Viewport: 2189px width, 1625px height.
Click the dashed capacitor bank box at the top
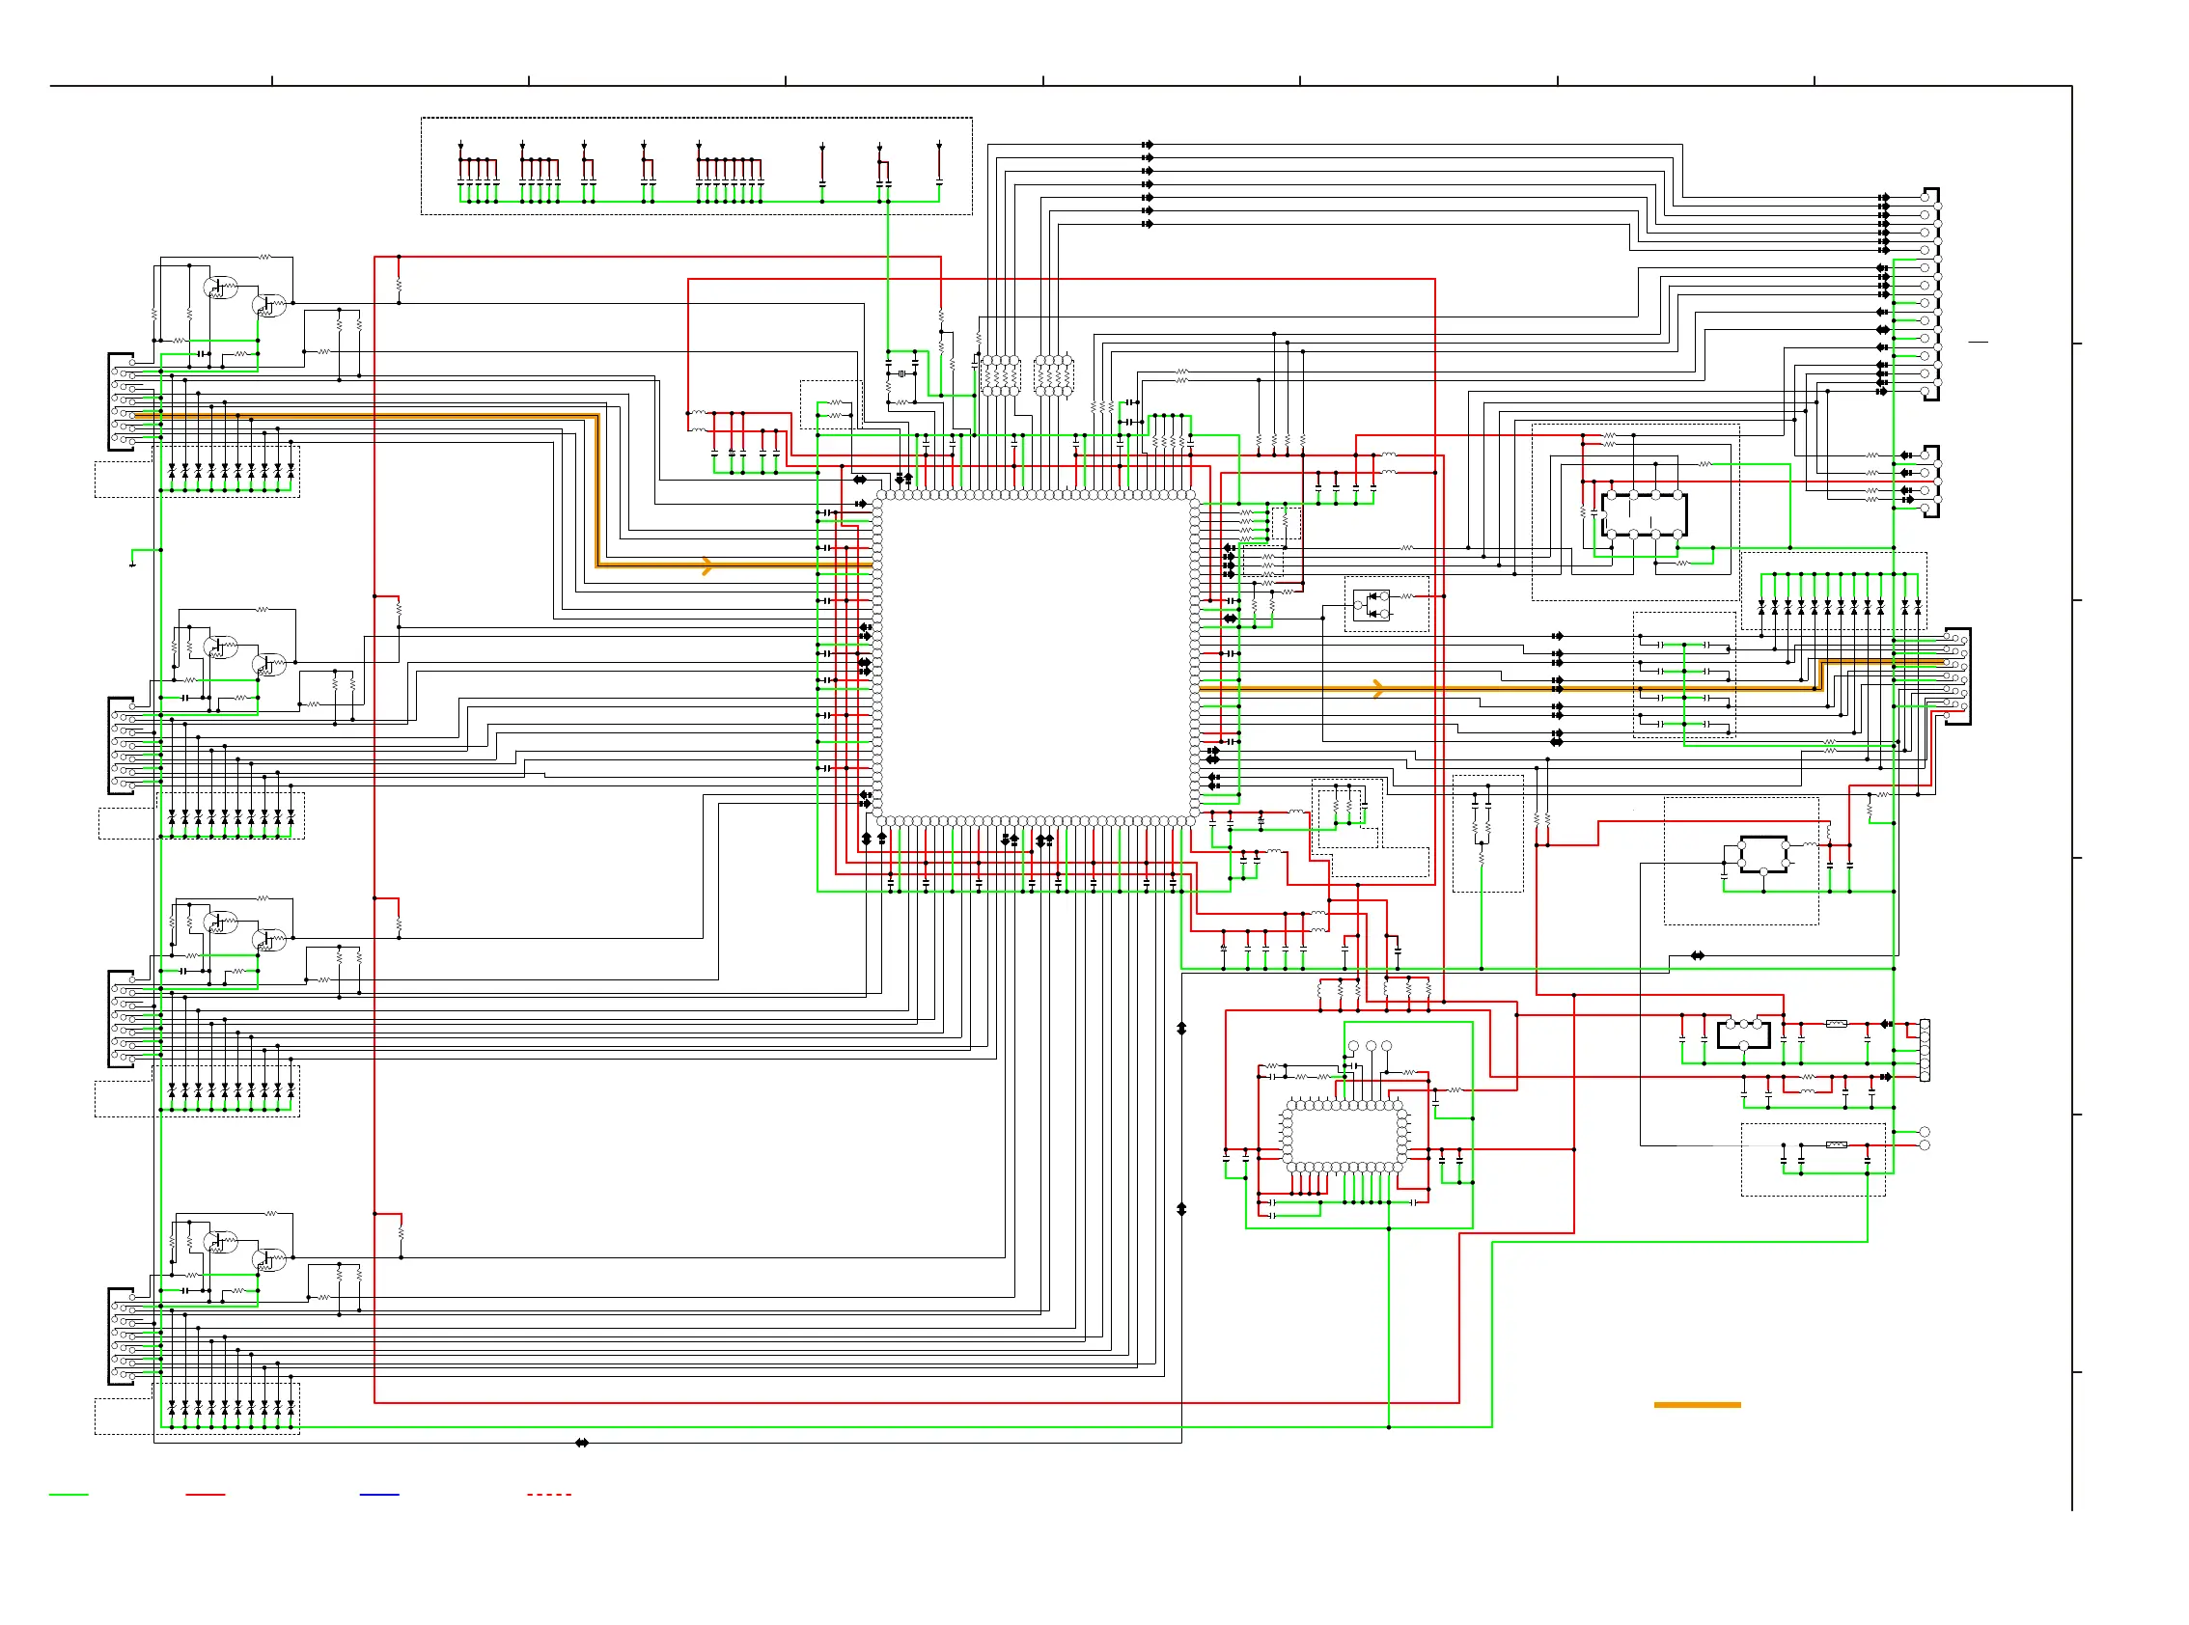click(x=697, y=166)
